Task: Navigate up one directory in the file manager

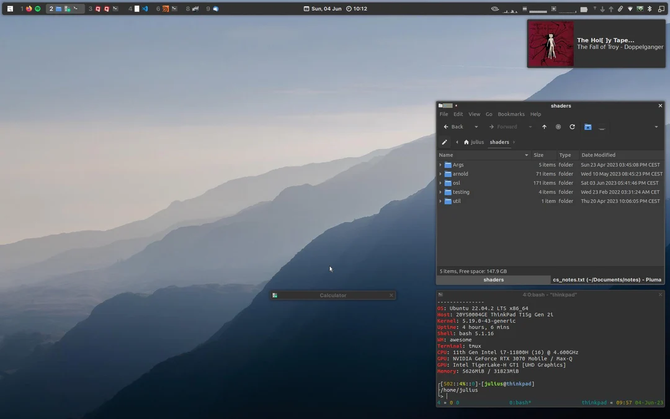Action: click(x=544, y=127)
